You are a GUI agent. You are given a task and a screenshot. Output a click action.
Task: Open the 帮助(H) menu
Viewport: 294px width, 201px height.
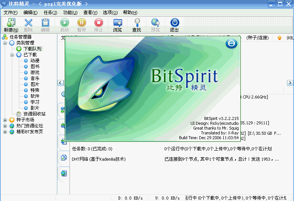click(x=130, y=13)
